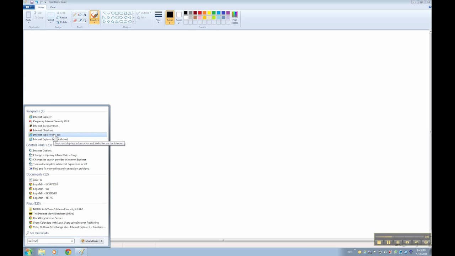Click the pause button on the recorder overlay
Viewport: 455px width, 256px height.
pyautogui.click(x=388, y=242)
